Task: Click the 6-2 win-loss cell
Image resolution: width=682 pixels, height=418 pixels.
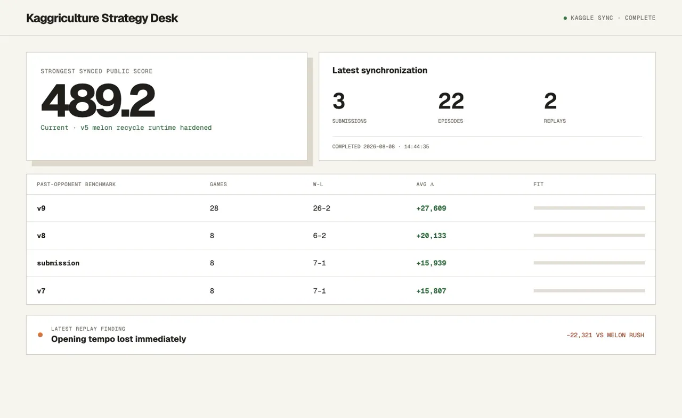Action: coord(320,236)
